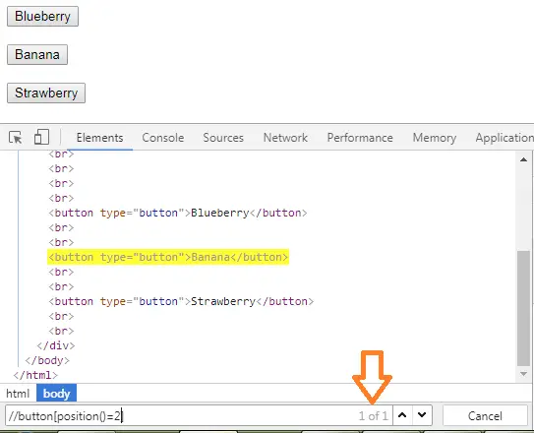The image size is (534, 433).
Task: Open the Network tab
Action: tap(285, 138)
